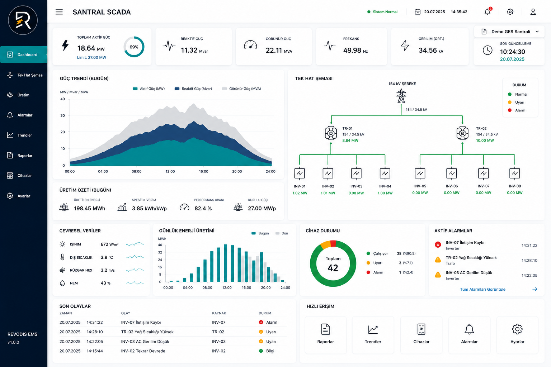Open notifications bell in header
Screen dimensions: 551x367
488,11
